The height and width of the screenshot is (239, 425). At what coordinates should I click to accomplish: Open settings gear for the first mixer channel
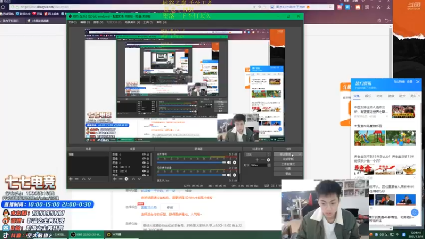coord(235,163)
